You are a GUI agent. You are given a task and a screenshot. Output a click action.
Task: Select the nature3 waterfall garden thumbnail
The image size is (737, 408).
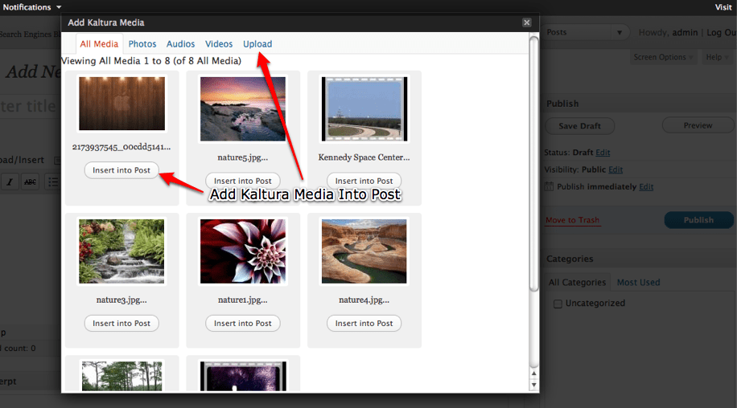coord(121,251)
